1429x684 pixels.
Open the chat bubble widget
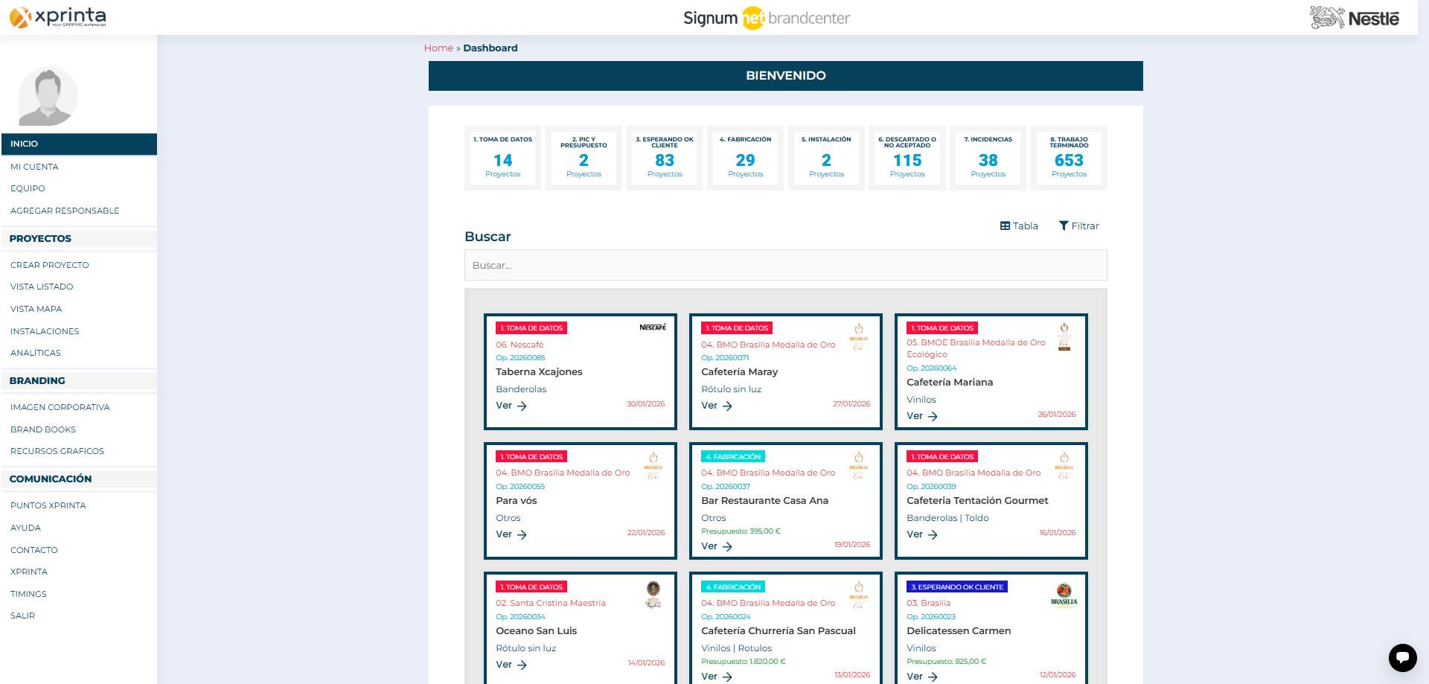[1402, 657]
